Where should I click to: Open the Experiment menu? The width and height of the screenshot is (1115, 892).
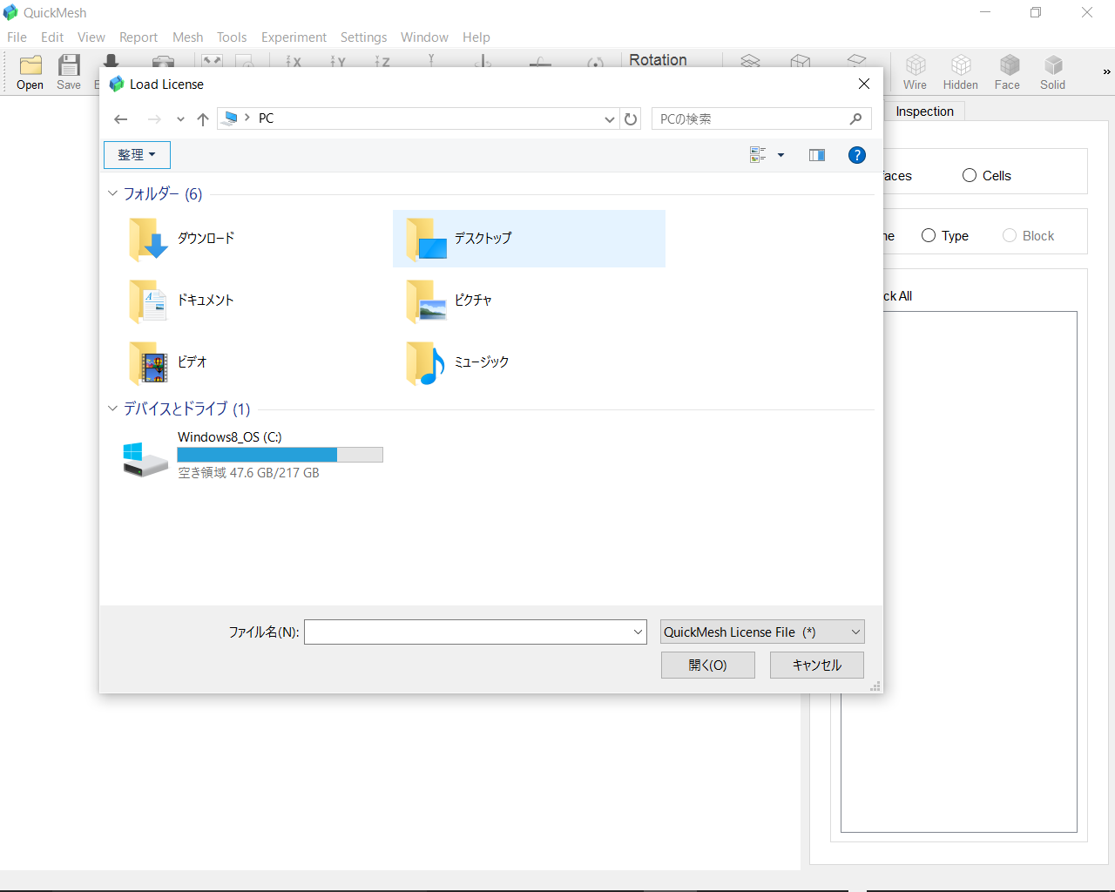pyautogui.click(x=294, y=37)
